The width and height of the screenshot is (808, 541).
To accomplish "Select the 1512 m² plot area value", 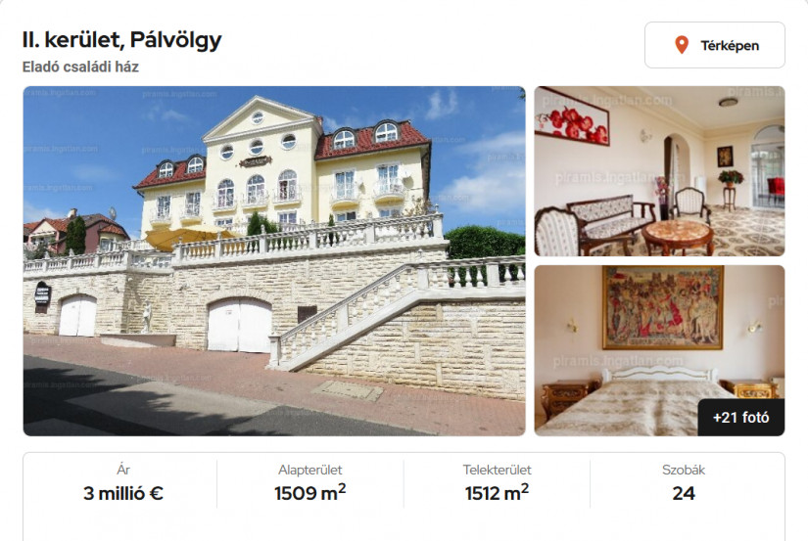I will (x=497, y=493).
